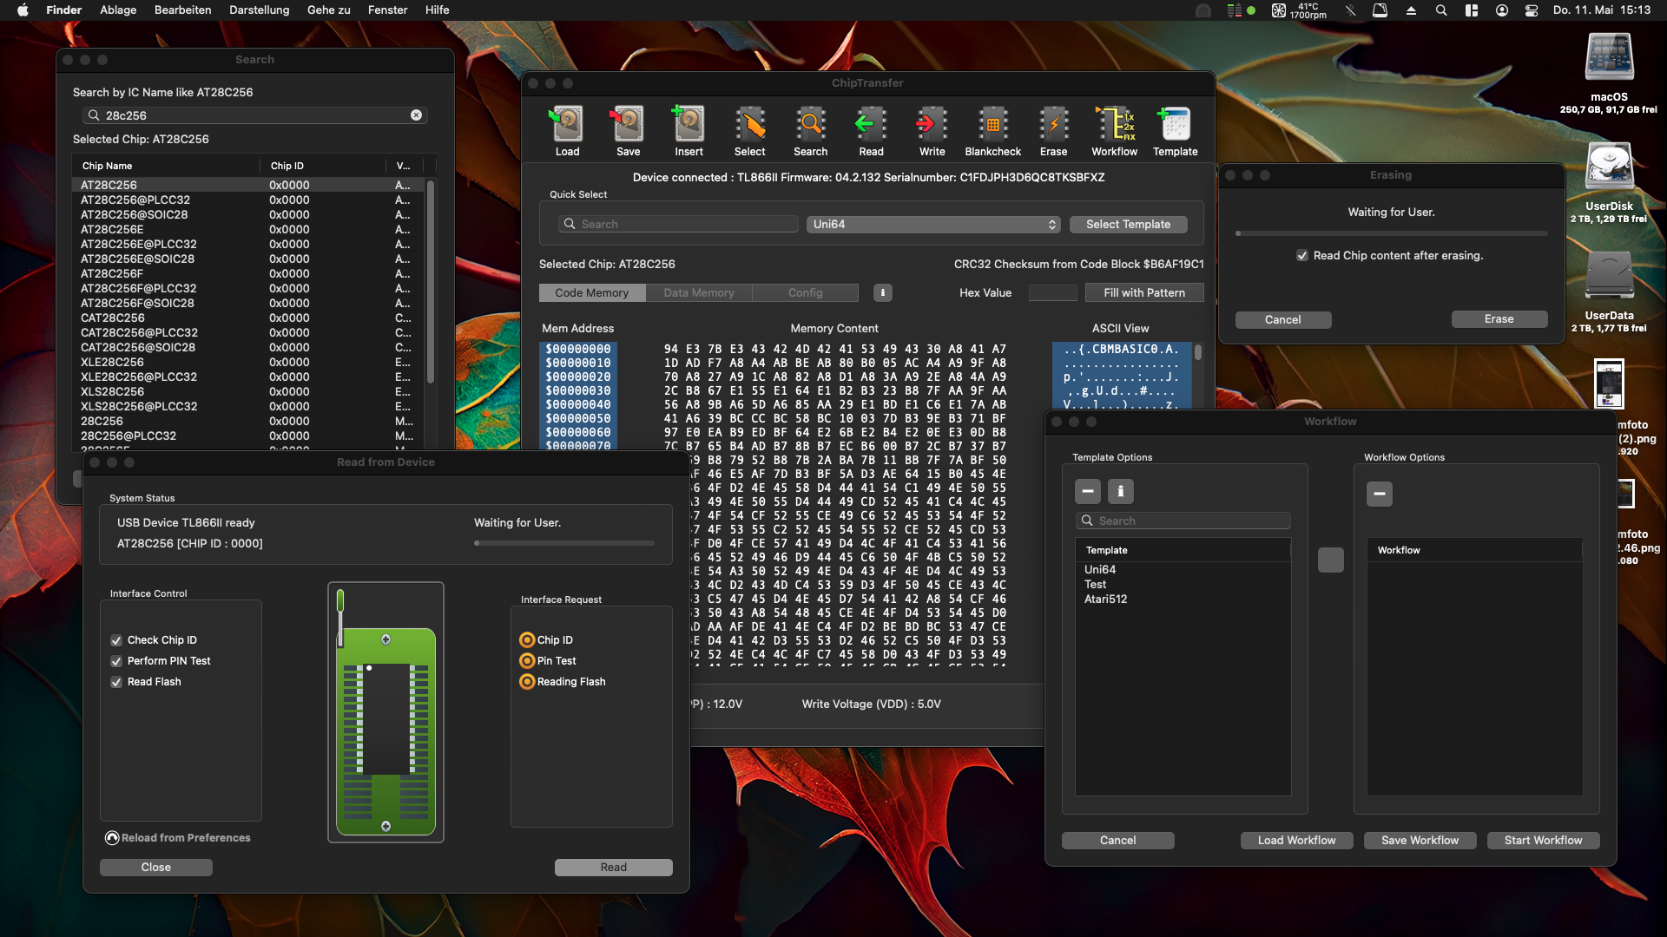
Task: Open the Ablage menu
Action: pyautogui.click(x=118, y=10)
